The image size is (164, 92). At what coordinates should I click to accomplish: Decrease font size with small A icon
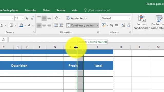(x=32, y=18)
